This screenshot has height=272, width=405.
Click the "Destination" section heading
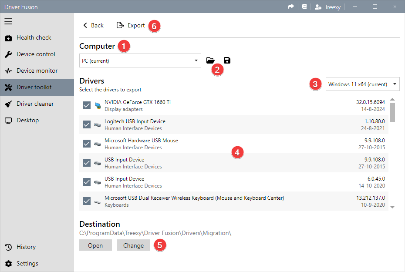(x=100, y=224)
